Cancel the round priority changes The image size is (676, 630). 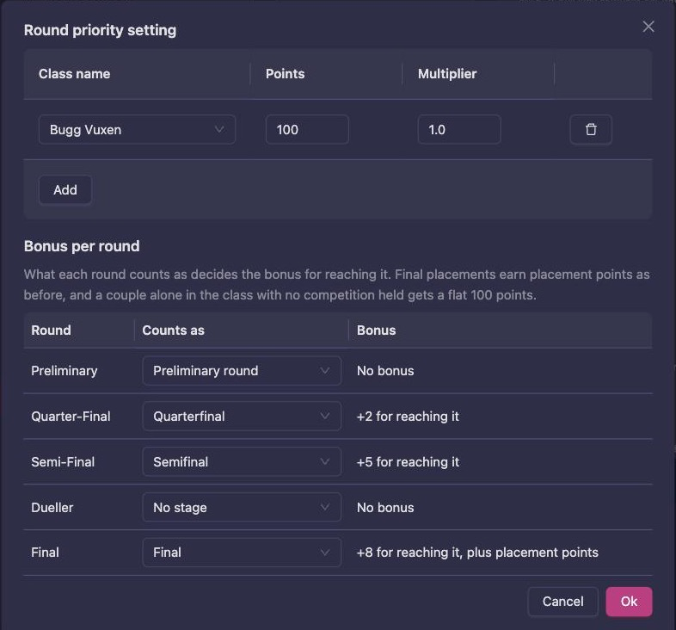(x=562, y=602)
